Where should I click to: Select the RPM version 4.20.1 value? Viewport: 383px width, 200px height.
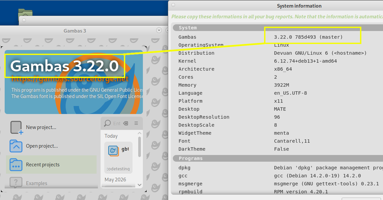[301, 192]
